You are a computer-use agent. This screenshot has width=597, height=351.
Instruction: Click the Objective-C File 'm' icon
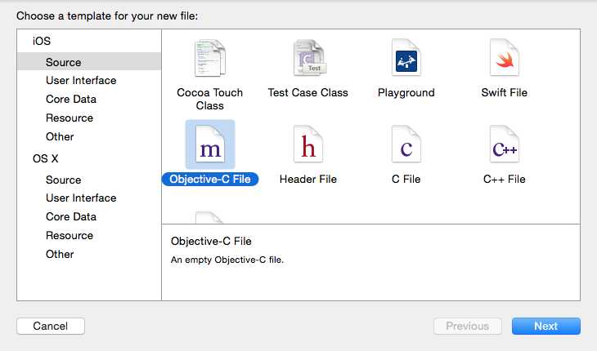click(210, 144)
